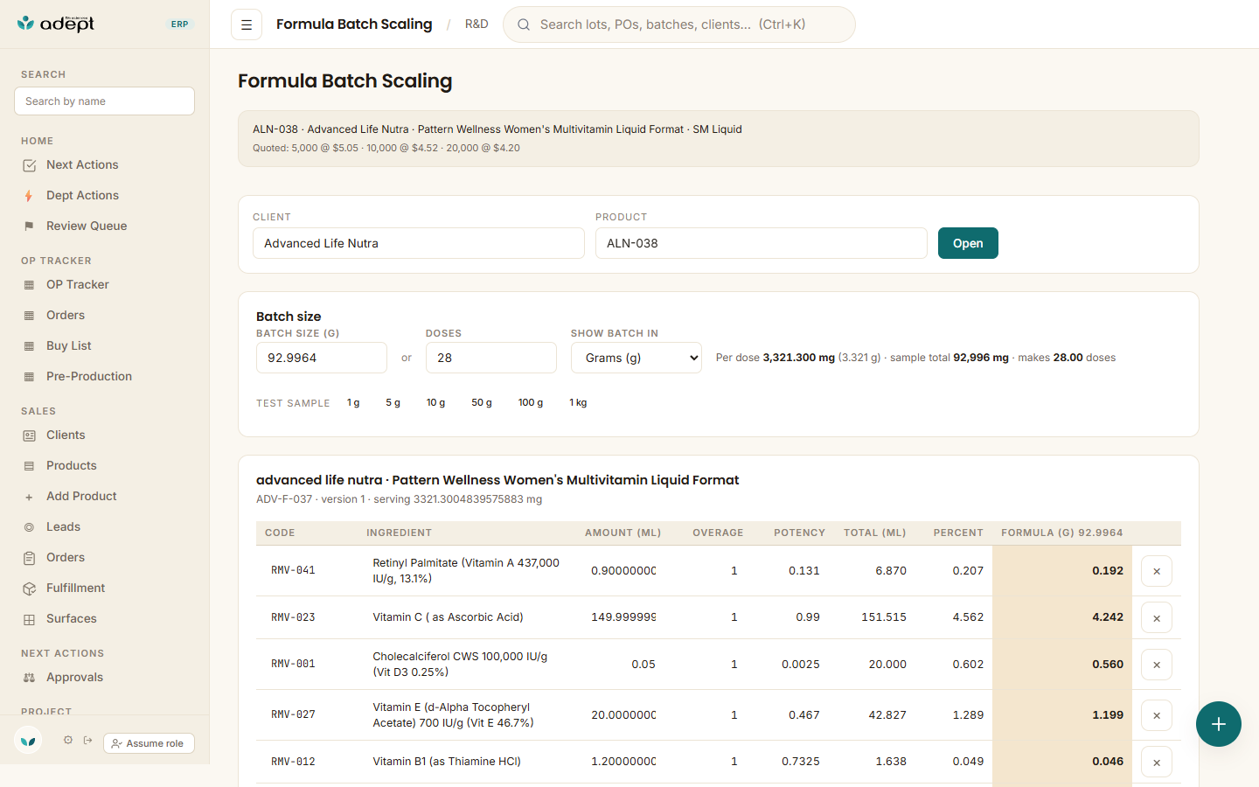
Task: Click the Vitamin C amount field
Action: 623,617
